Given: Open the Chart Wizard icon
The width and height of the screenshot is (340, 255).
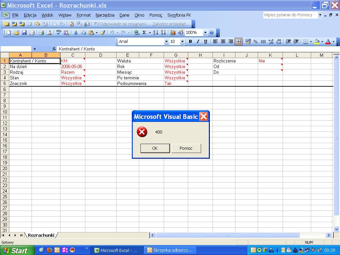Looking at the screenshot, I should coord(173,33).
